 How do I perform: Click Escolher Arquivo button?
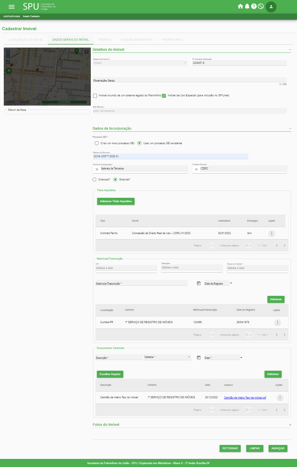point(110,374)
